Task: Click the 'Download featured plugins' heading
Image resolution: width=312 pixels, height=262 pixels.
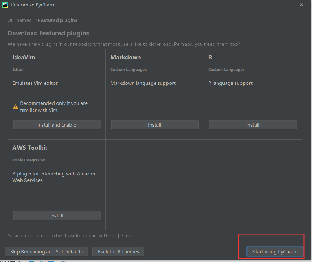Action: coord(48,33)
